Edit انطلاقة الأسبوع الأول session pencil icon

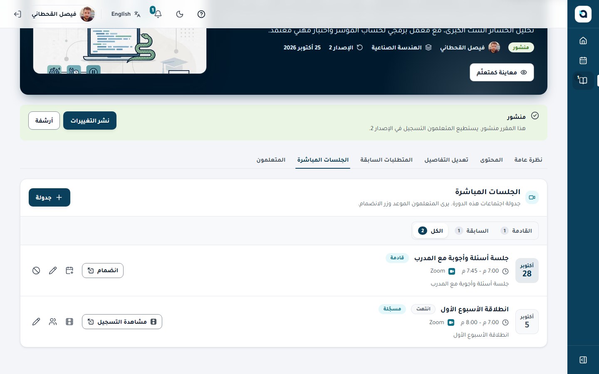(x=36, y=322)
